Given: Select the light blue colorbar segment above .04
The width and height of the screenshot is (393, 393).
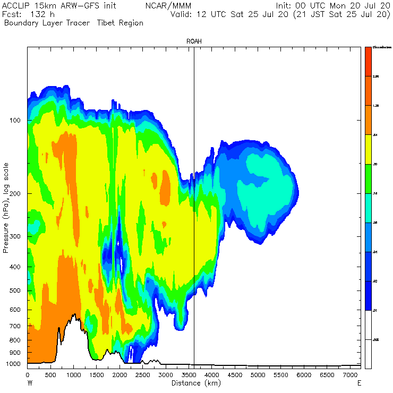Looking at the screenshot, I should (x=368, y=237).
